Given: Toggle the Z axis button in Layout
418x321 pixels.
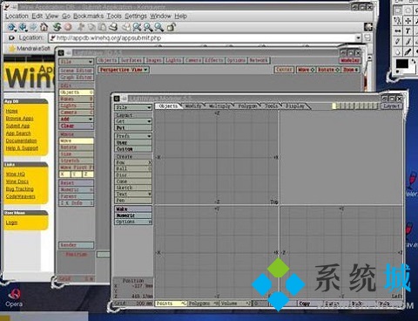Looking at the screenshot, I should (88, 174).
